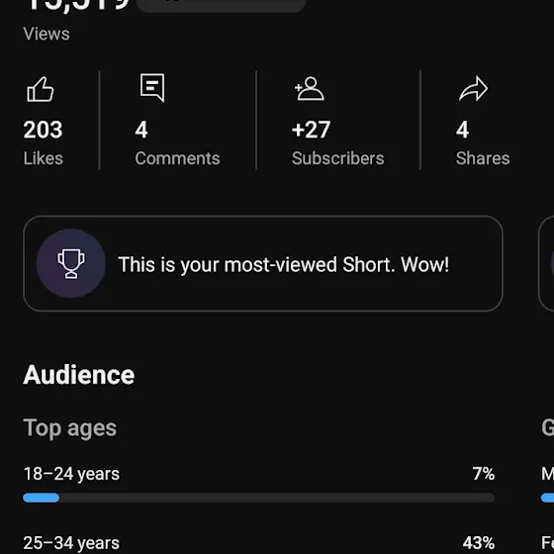
Task: Tap the trophy icon in the insight card
Action: (x=71, y=263)
